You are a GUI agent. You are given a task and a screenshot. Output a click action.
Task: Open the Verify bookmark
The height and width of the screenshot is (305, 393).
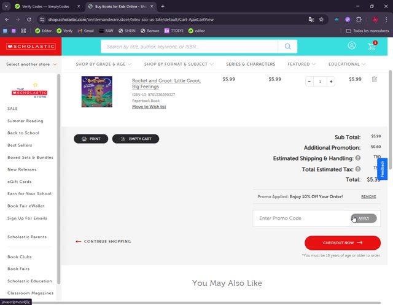point(64,31)
